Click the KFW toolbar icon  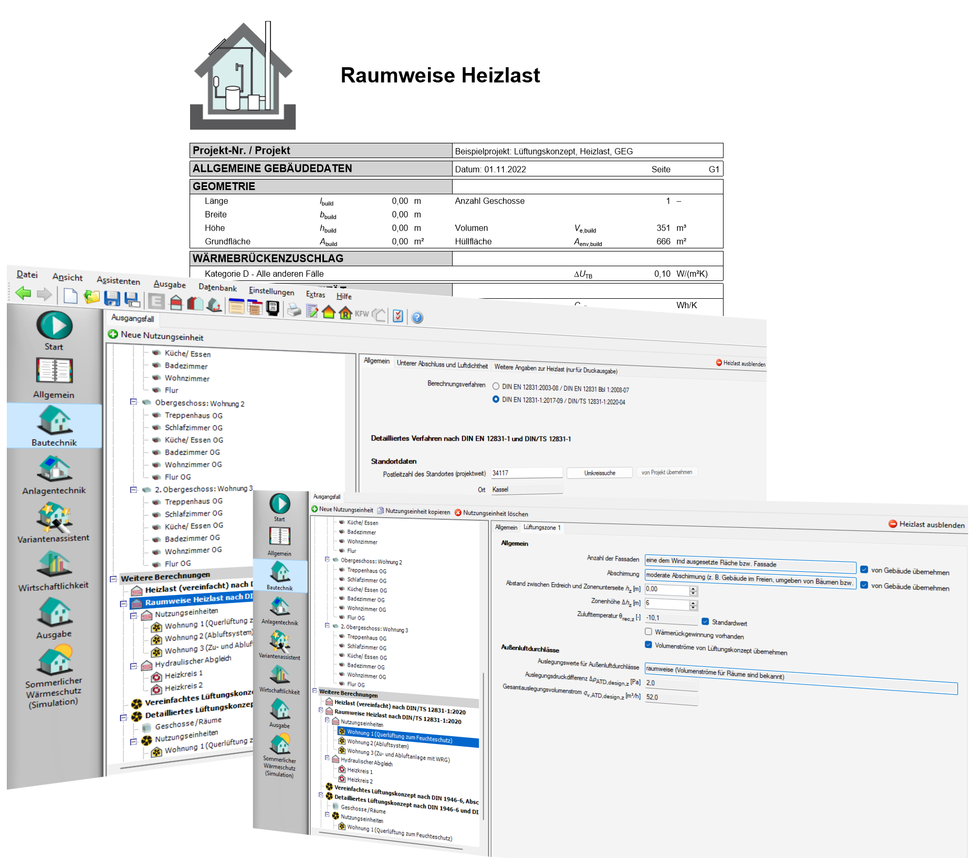click(x=362, y=313)
